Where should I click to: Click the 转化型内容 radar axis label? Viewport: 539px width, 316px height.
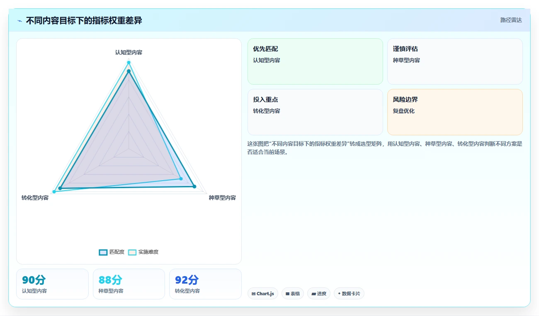click(35, 198)
